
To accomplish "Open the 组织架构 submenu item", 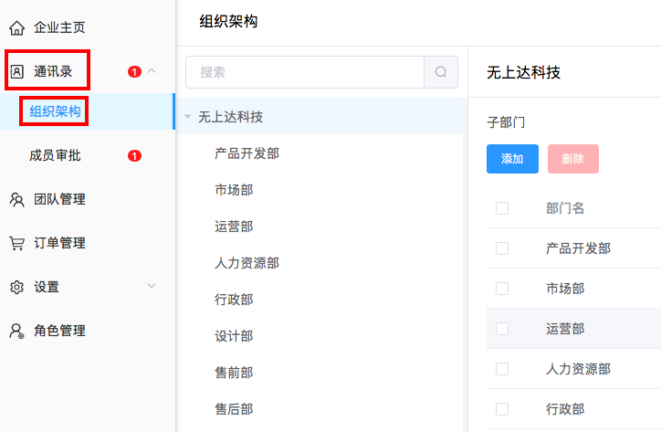I will (55, 111).
